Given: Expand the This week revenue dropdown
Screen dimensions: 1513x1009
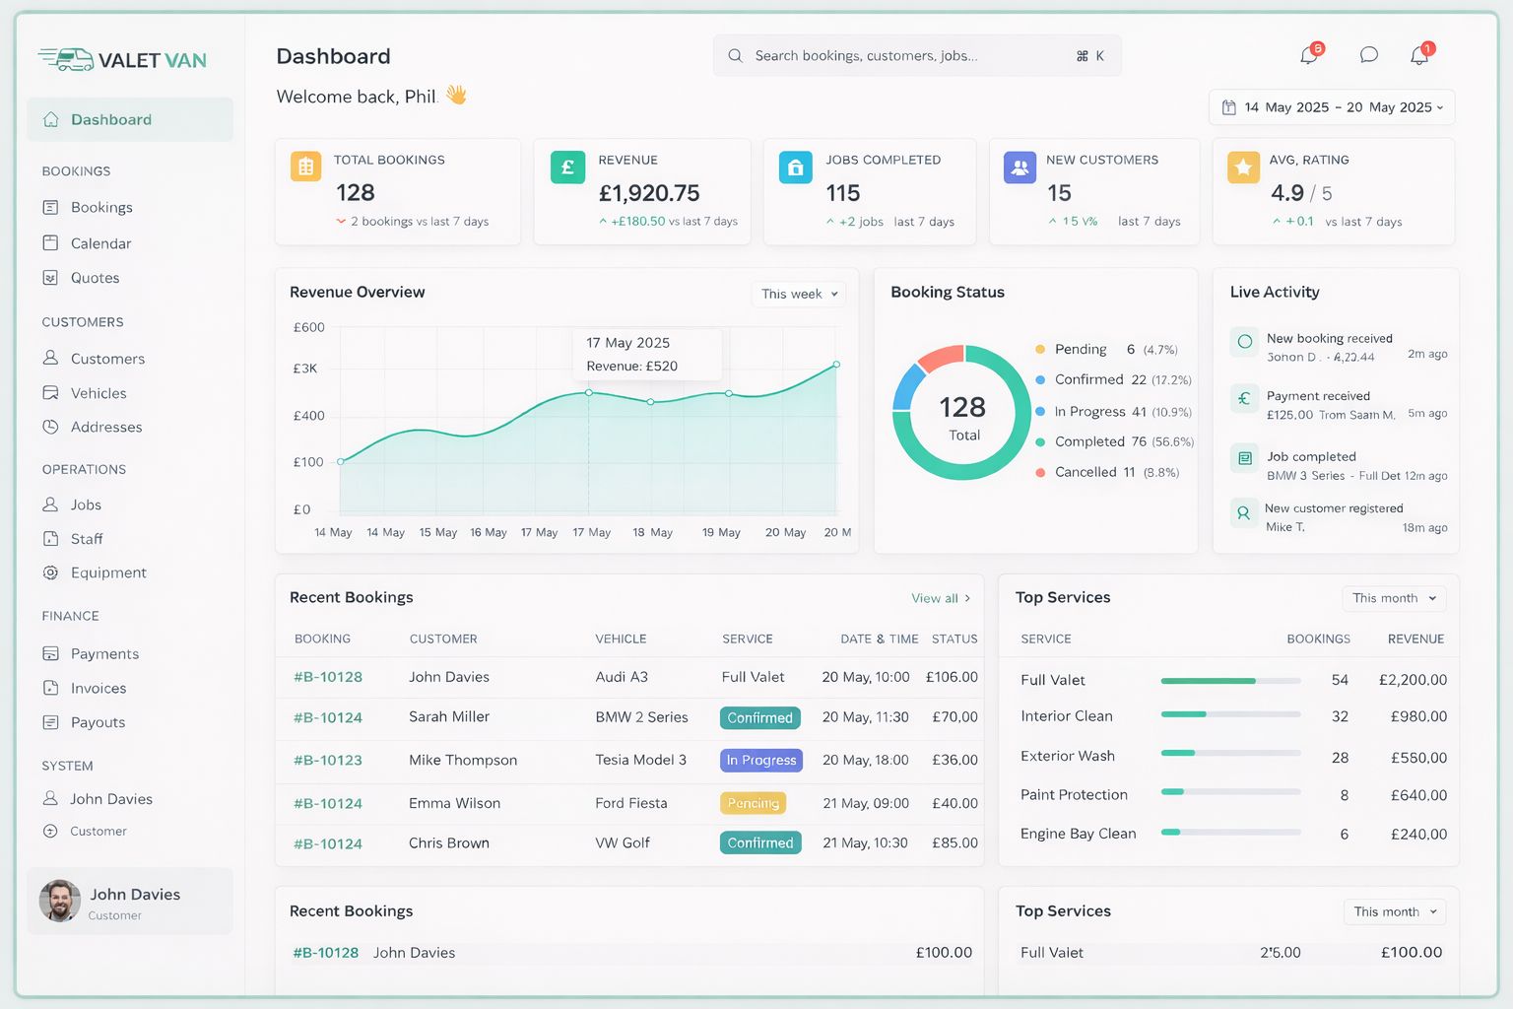Looking at the screenshot, I should pos(799,294).
